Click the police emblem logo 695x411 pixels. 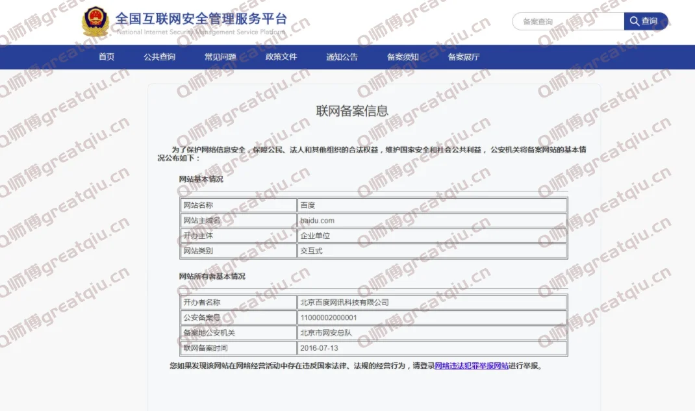coord(96,22)
